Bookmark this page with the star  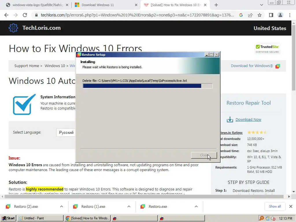pyautogui.click(x=260, y=15)
